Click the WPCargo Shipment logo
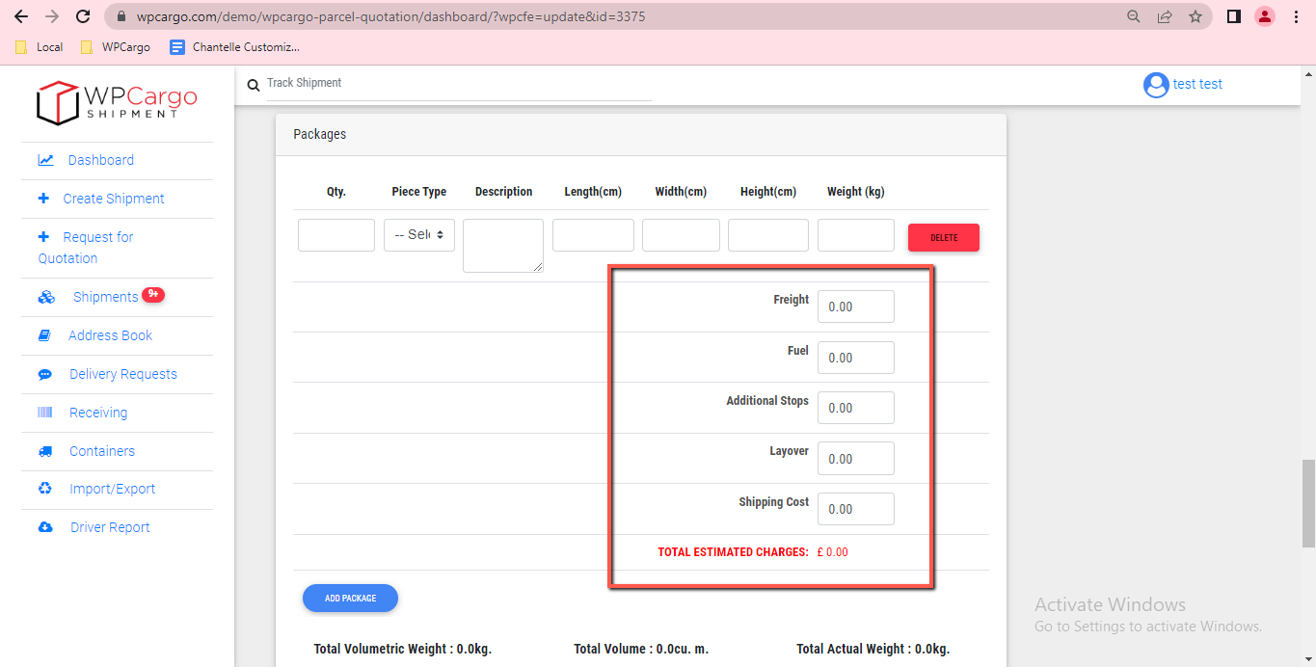 [117, 102]
